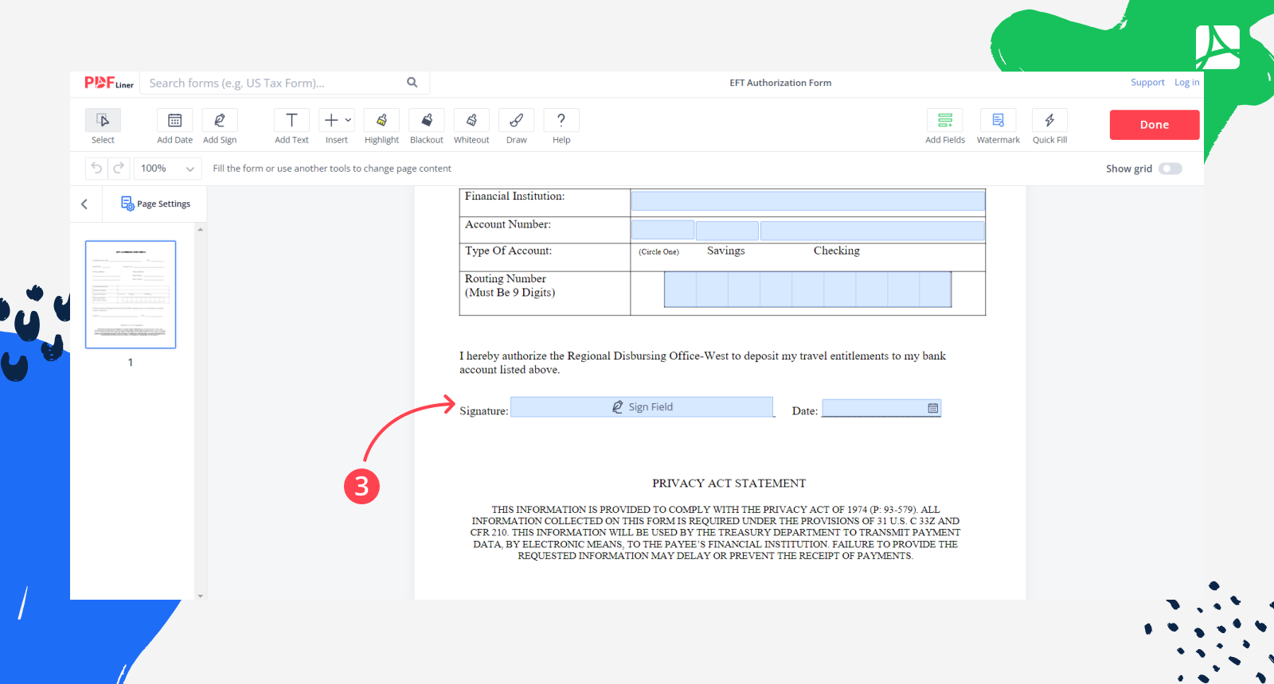Open the Support link
1274x684 pixels.
[1147, 83]
